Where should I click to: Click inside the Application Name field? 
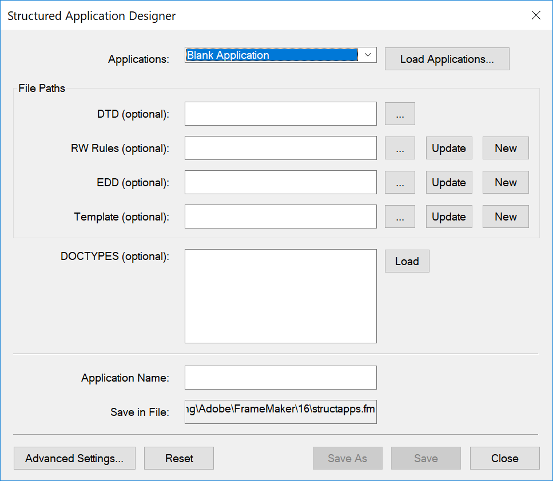[280, 378]
